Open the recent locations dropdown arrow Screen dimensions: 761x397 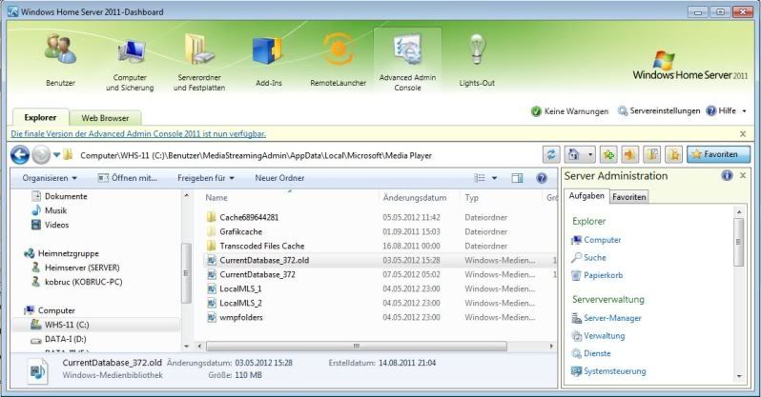(x=57, y=155)
